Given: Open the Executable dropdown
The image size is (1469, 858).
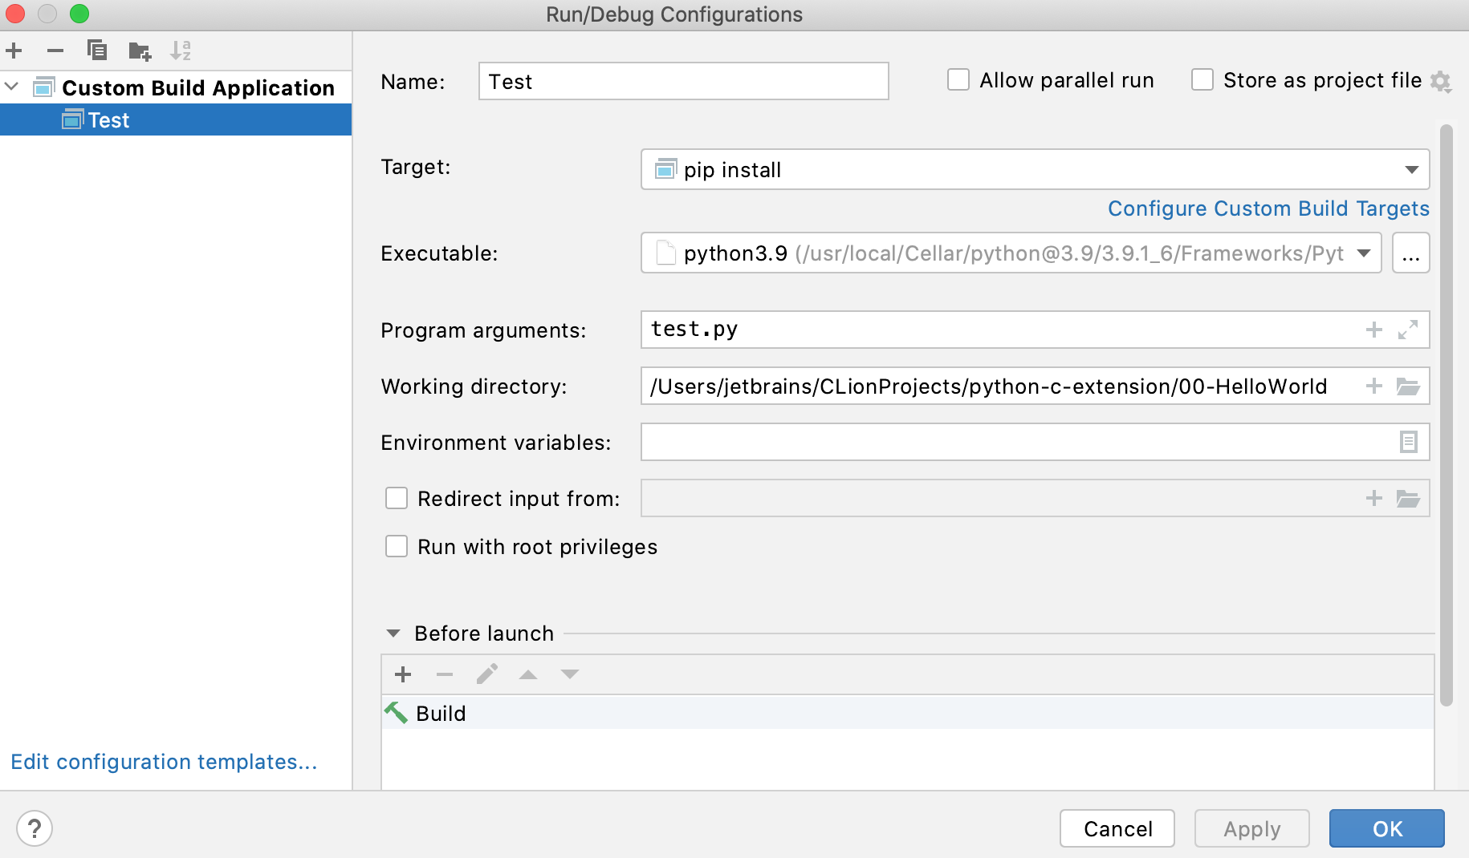Looking at the screenshot, I should pyautogui.click(x=1363, y=253).
